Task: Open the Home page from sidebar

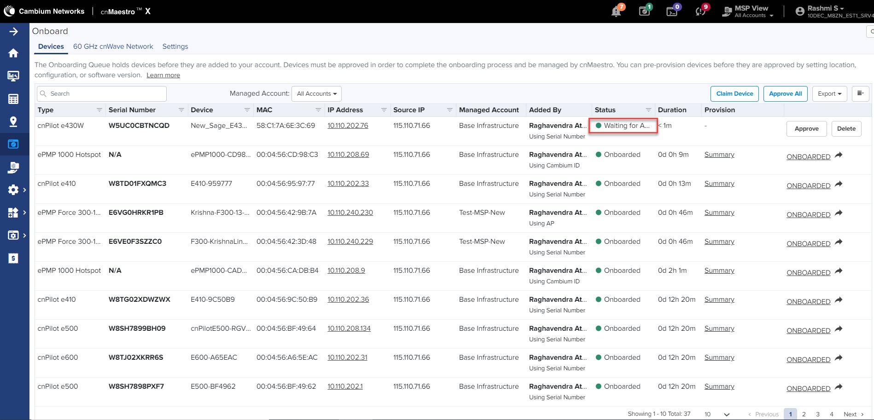Action: pos(13,53)
